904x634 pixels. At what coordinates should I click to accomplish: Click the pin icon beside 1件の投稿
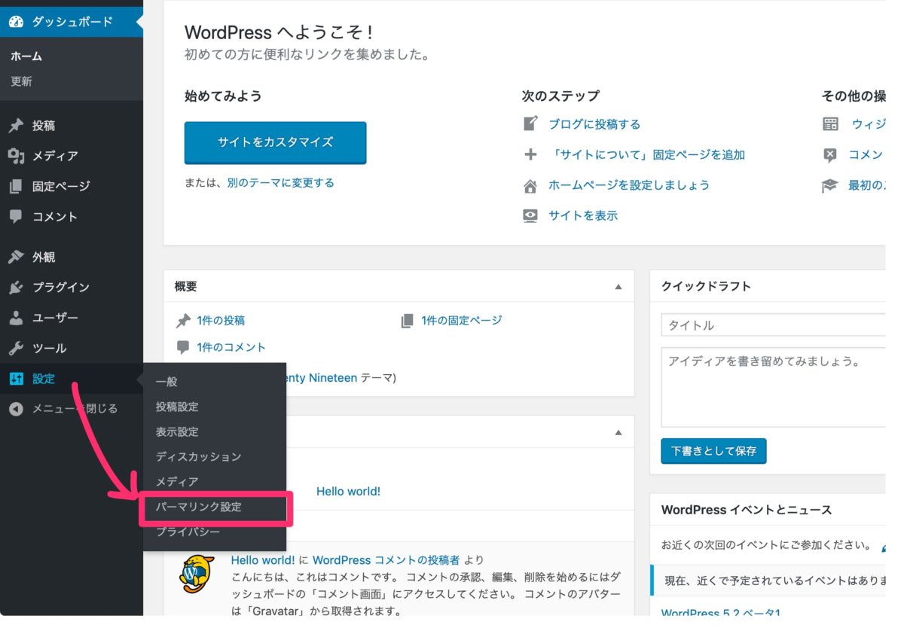pos(183,321)
